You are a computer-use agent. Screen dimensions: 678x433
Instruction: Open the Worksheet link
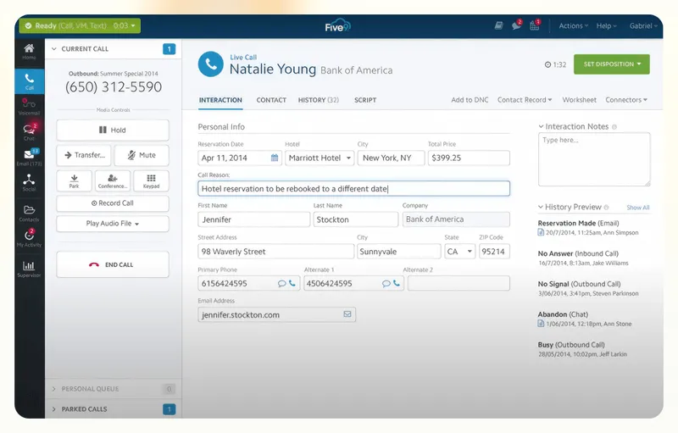pyautogui.click(x=579, y=100)
